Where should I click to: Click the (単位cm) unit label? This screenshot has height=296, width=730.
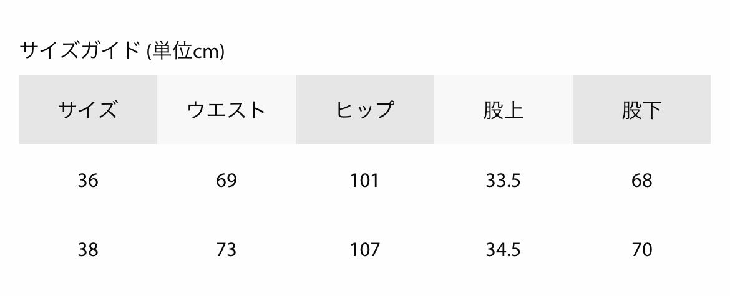coord(185,51)
